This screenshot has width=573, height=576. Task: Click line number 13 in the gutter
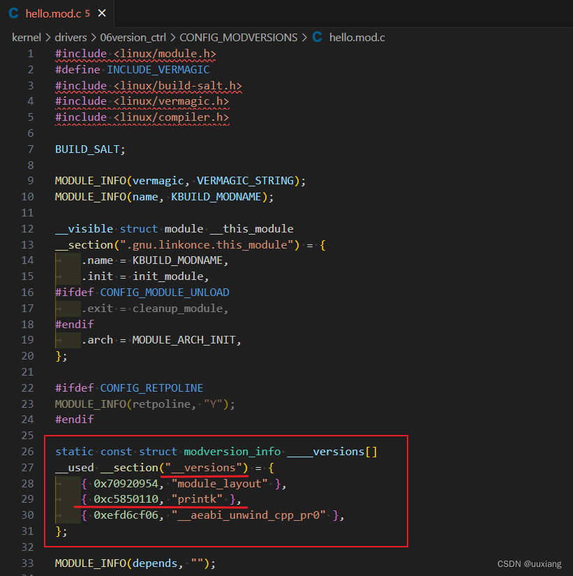point(27,245)
